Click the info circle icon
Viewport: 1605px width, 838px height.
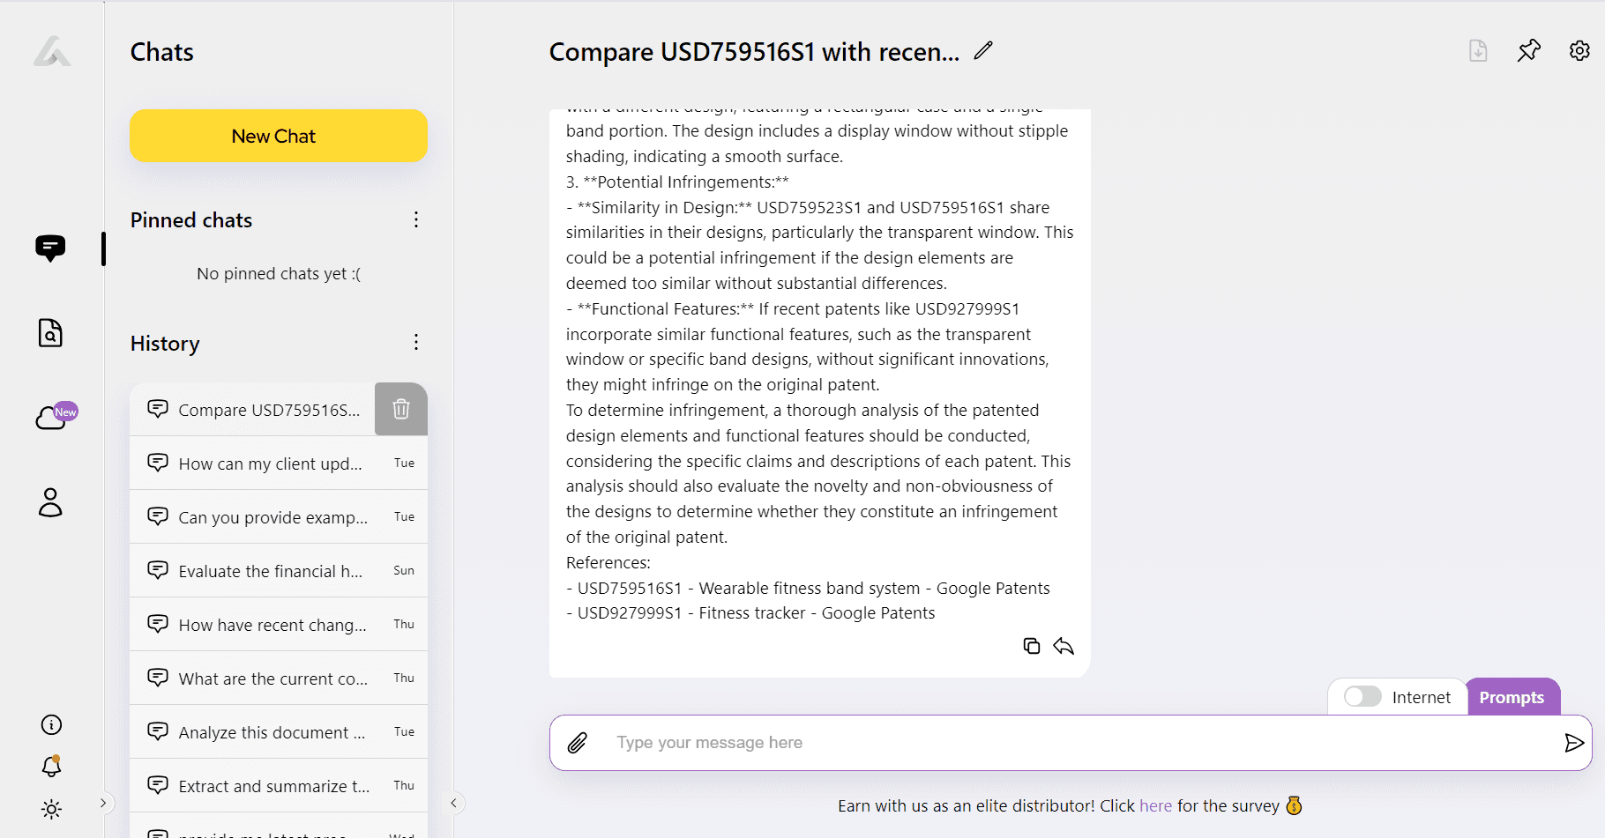tap(51, 724)
